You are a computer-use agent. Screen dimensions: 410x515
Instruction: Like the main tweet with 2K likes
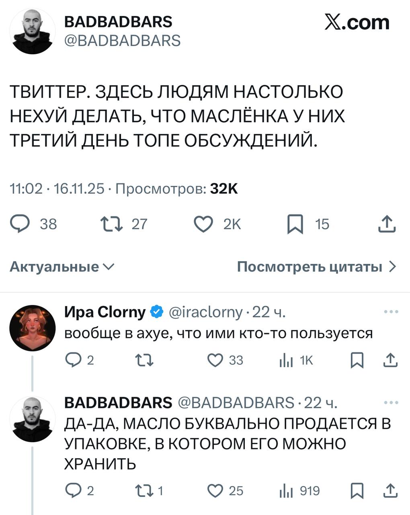tap(203, 224)
